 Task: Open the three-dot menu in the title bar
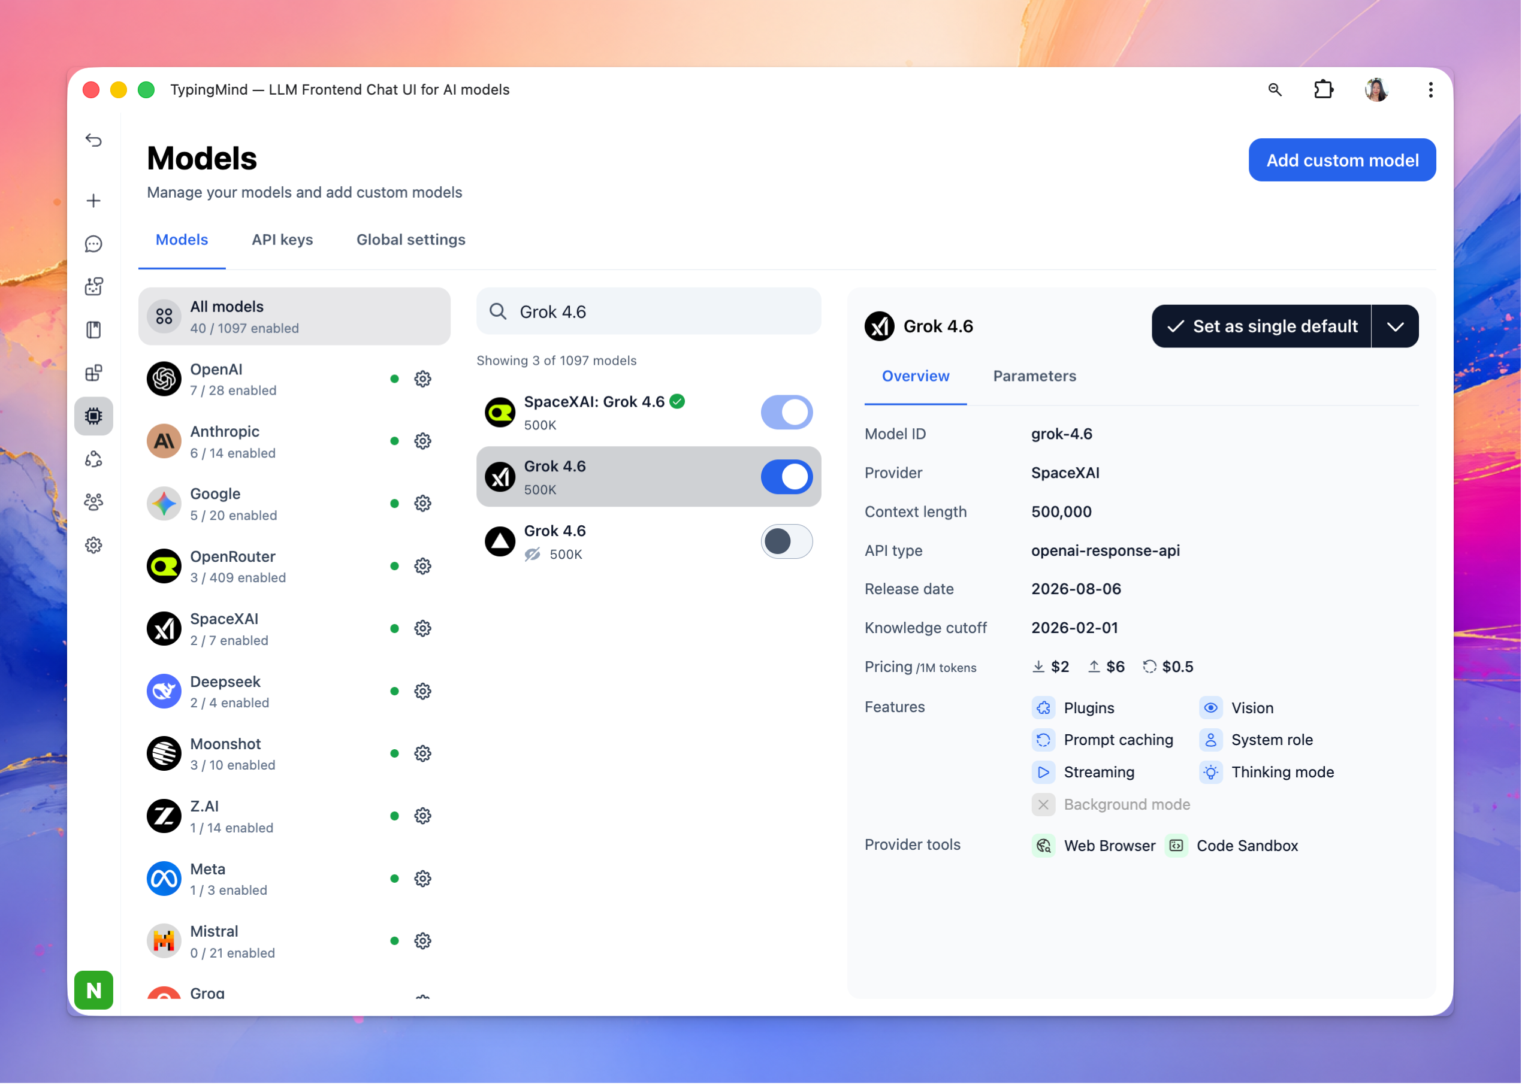tap(1430, 89)
